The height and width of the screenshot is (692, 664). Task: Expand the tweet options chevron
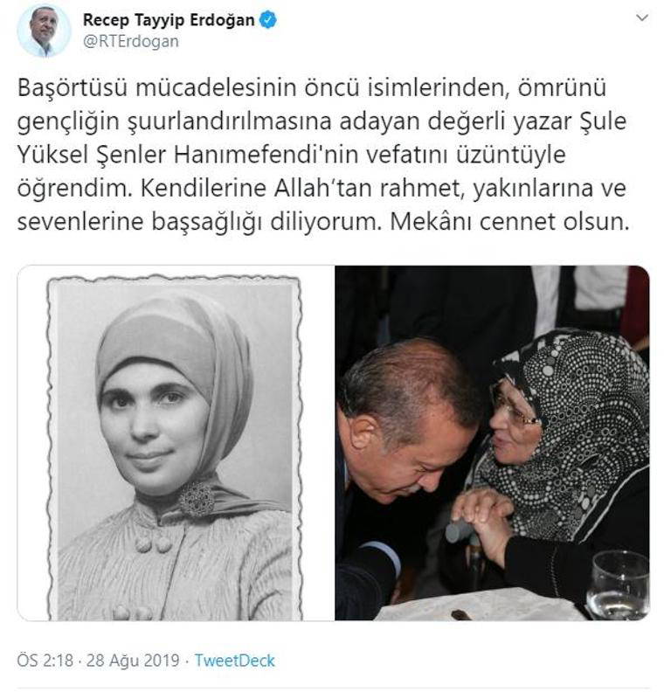point(642,18)
